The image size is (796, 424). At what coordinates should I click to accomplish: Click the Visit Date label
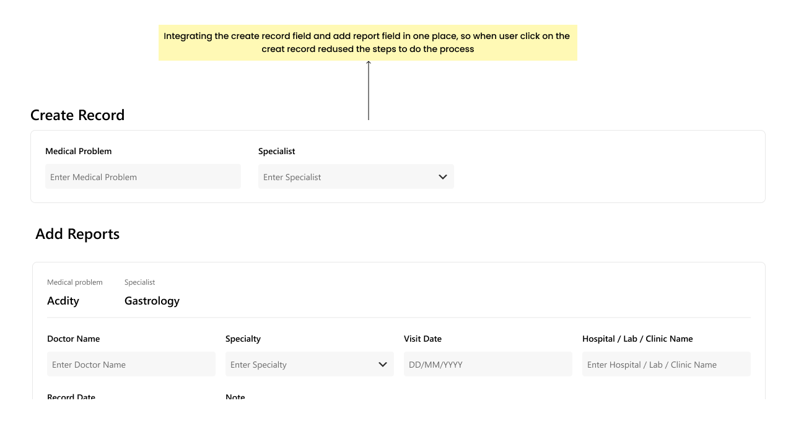click(422, 339)
